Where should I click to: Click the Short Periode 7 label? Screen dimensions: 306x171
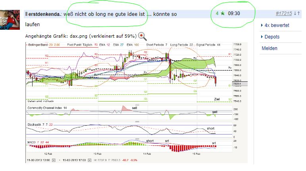click(x=157, y=45)
